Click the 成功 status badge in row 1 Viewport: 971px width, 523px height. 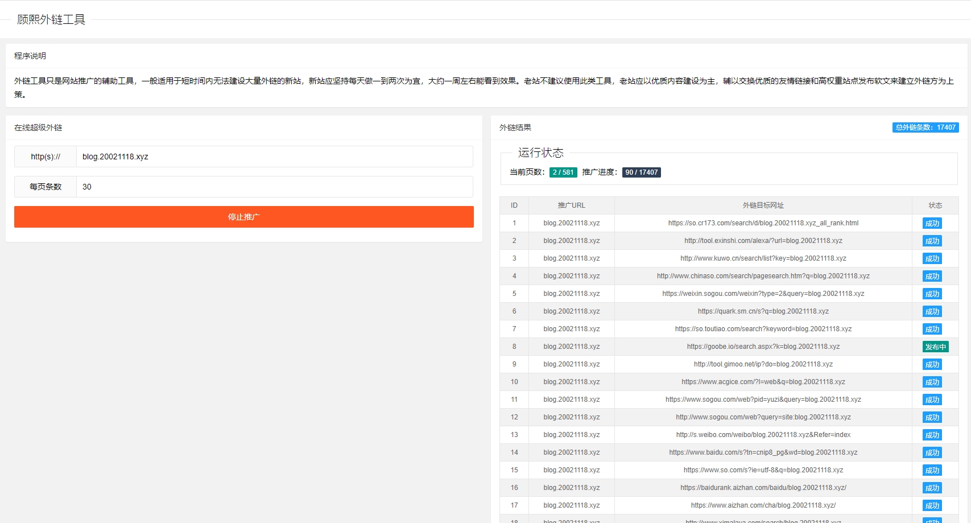coord(932,223)
